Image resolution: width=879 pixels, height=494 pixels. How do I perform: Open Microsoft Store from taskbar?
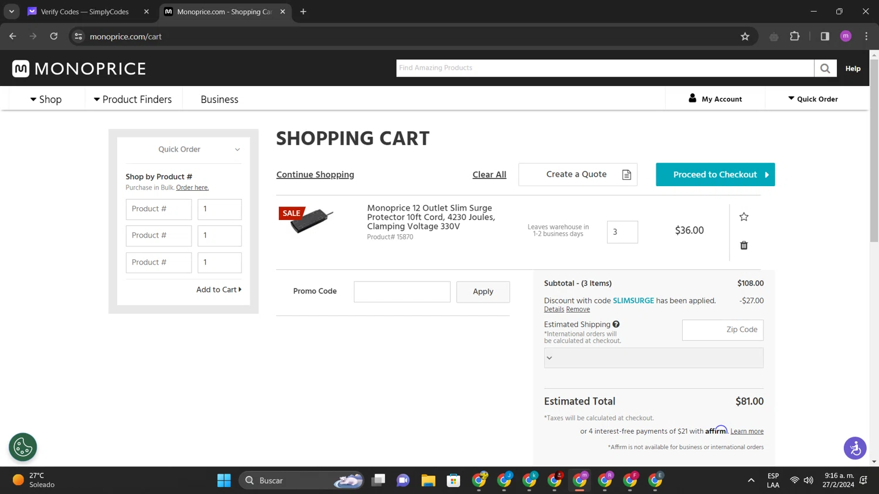pyautogui.click(x=454, y=481)
